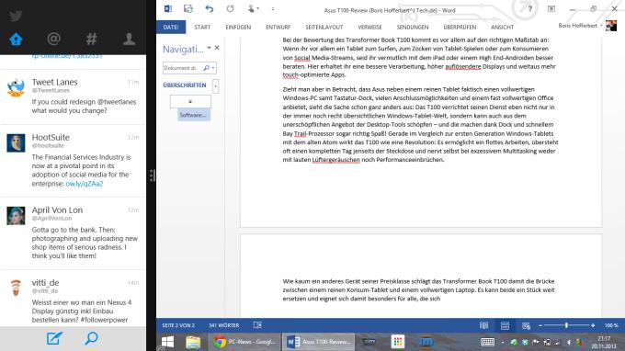Open on-screen touch keyboard
This screenshot has height=351, width=625.
click(x=487, y=342)
